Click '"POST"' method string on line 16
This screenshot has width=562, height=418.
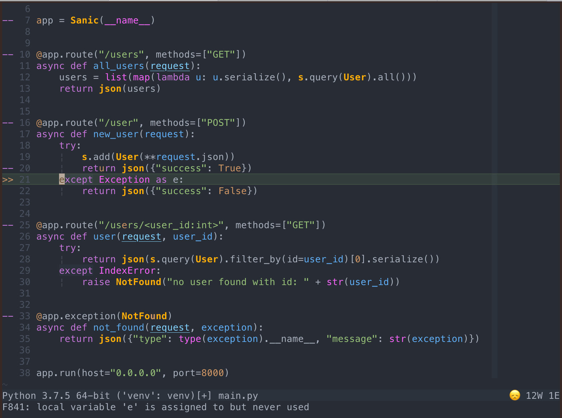[x=218, y=123]
